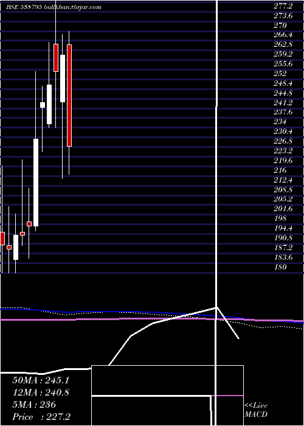304x426 pixels.
Task: Click the tallest red candle from 262 to 226
Action: pos(69,96)
